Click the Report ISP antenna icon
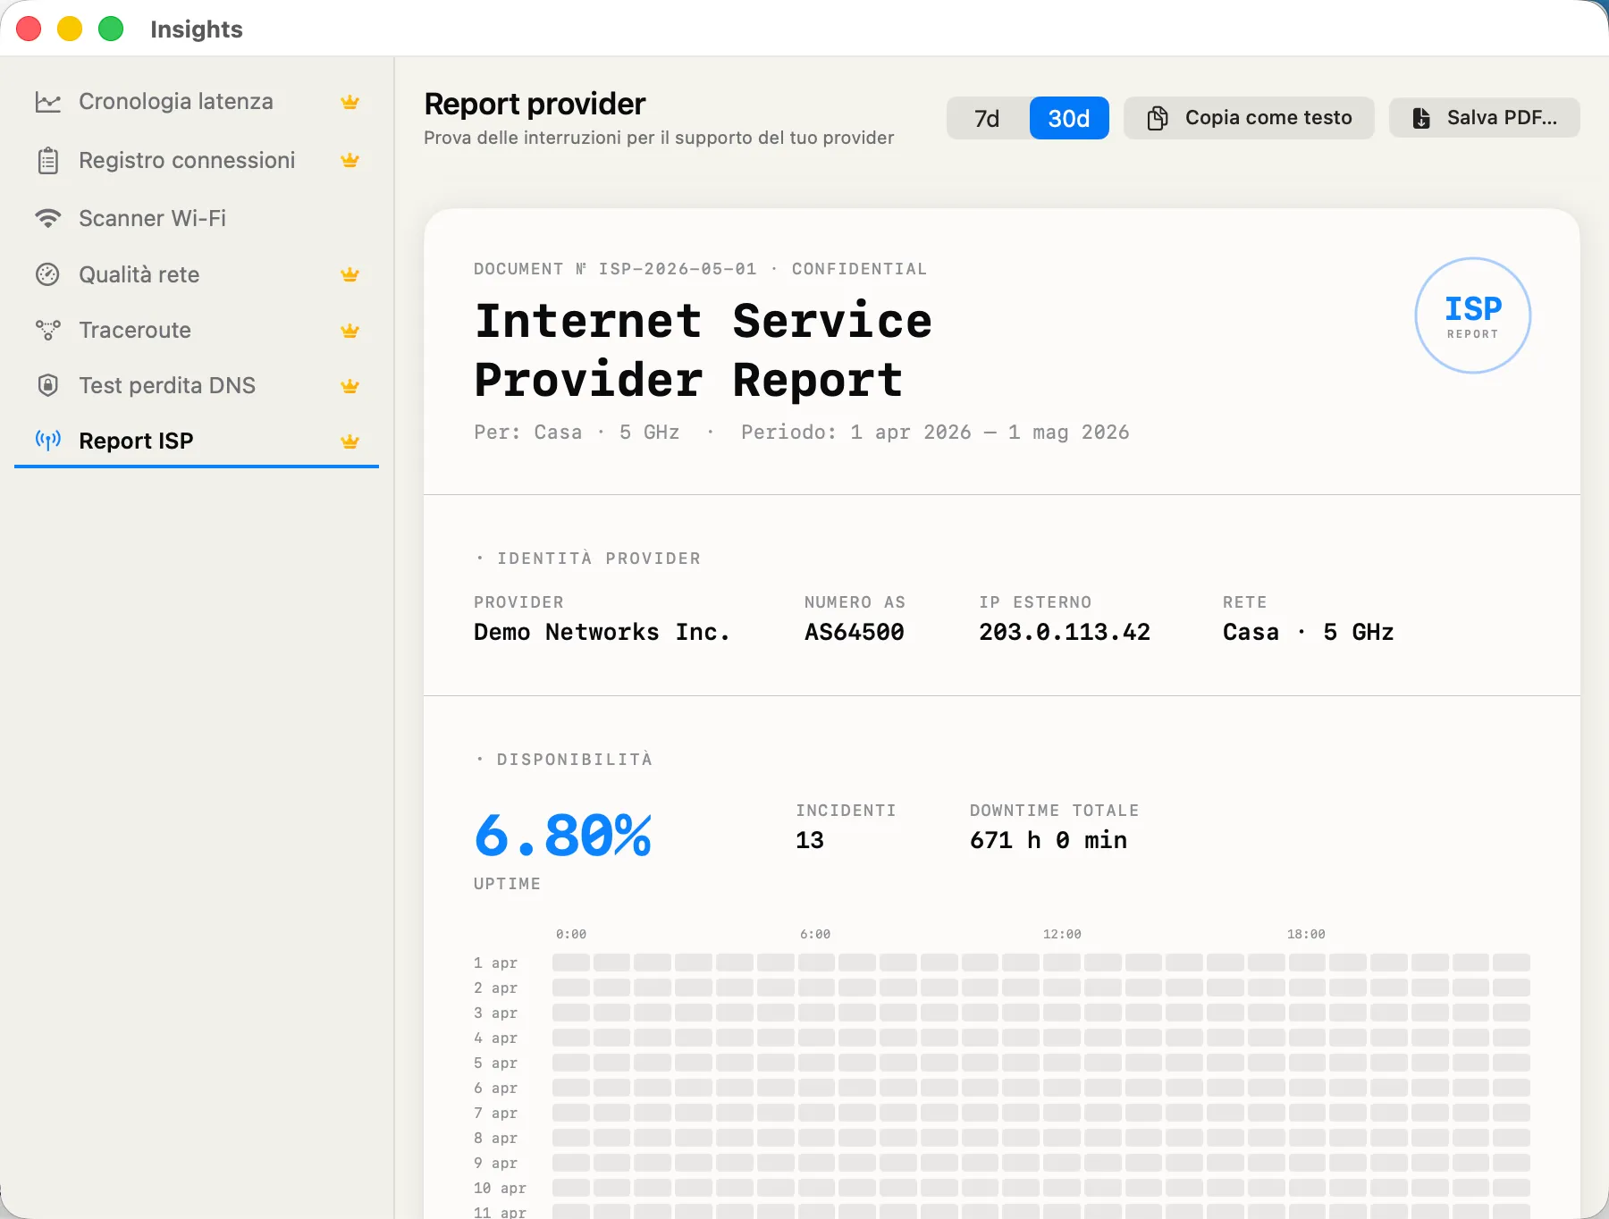 [x=47, y=440]
